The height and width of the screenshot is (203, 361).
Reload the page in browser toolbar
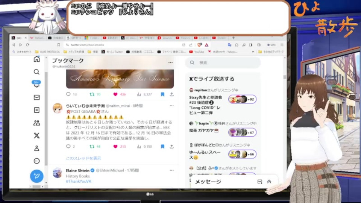tap(27, 45)
